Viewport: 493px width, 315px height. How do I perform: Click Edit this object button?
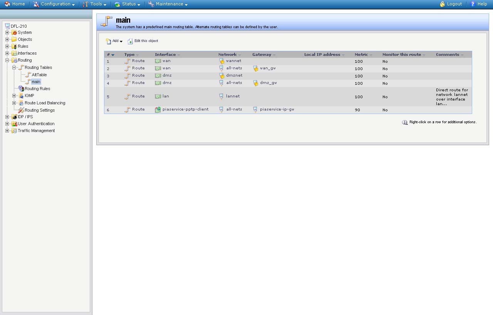[143, 41]
